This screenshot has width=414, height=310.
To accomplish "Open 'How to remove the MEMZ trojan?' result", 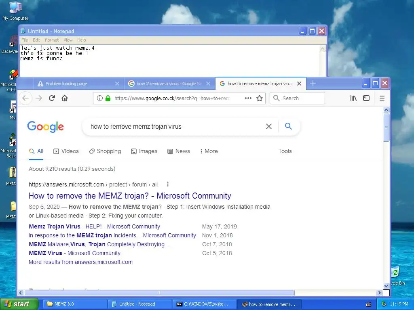I will click(x=130, y=196).
